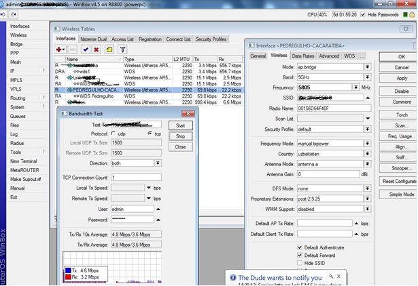
Task: Click the blue checkmark enable icon
Action: (x=85, y=49)
